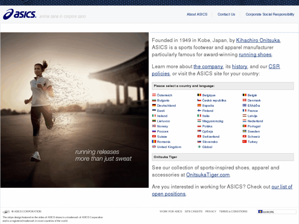
Task: Click the Polska flag icon
Action: [x=199, y=126]
